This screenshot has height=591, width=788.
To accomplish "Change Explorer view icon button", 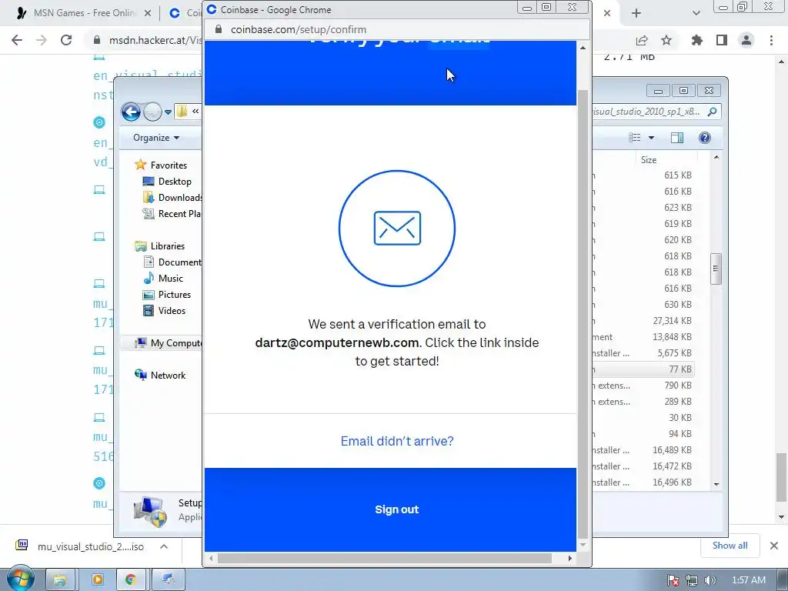I will (635, 138).
